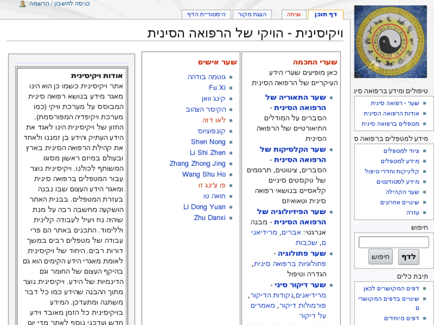Open the Zhang Zhong Jing link
The image size is (434, 325).
tap(198, 163)
